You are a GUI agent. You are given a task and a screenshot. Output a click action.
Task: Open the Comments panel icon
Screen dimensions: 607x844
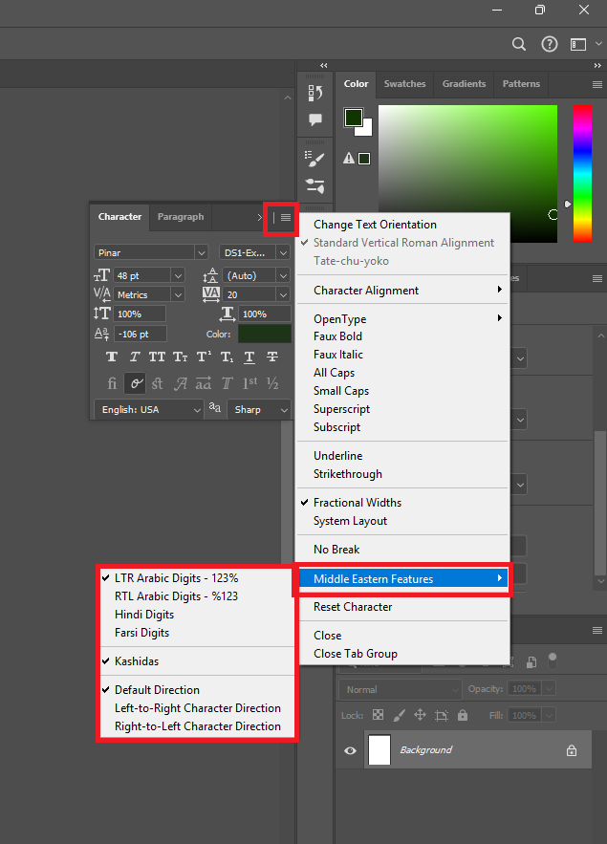(314, 120)
